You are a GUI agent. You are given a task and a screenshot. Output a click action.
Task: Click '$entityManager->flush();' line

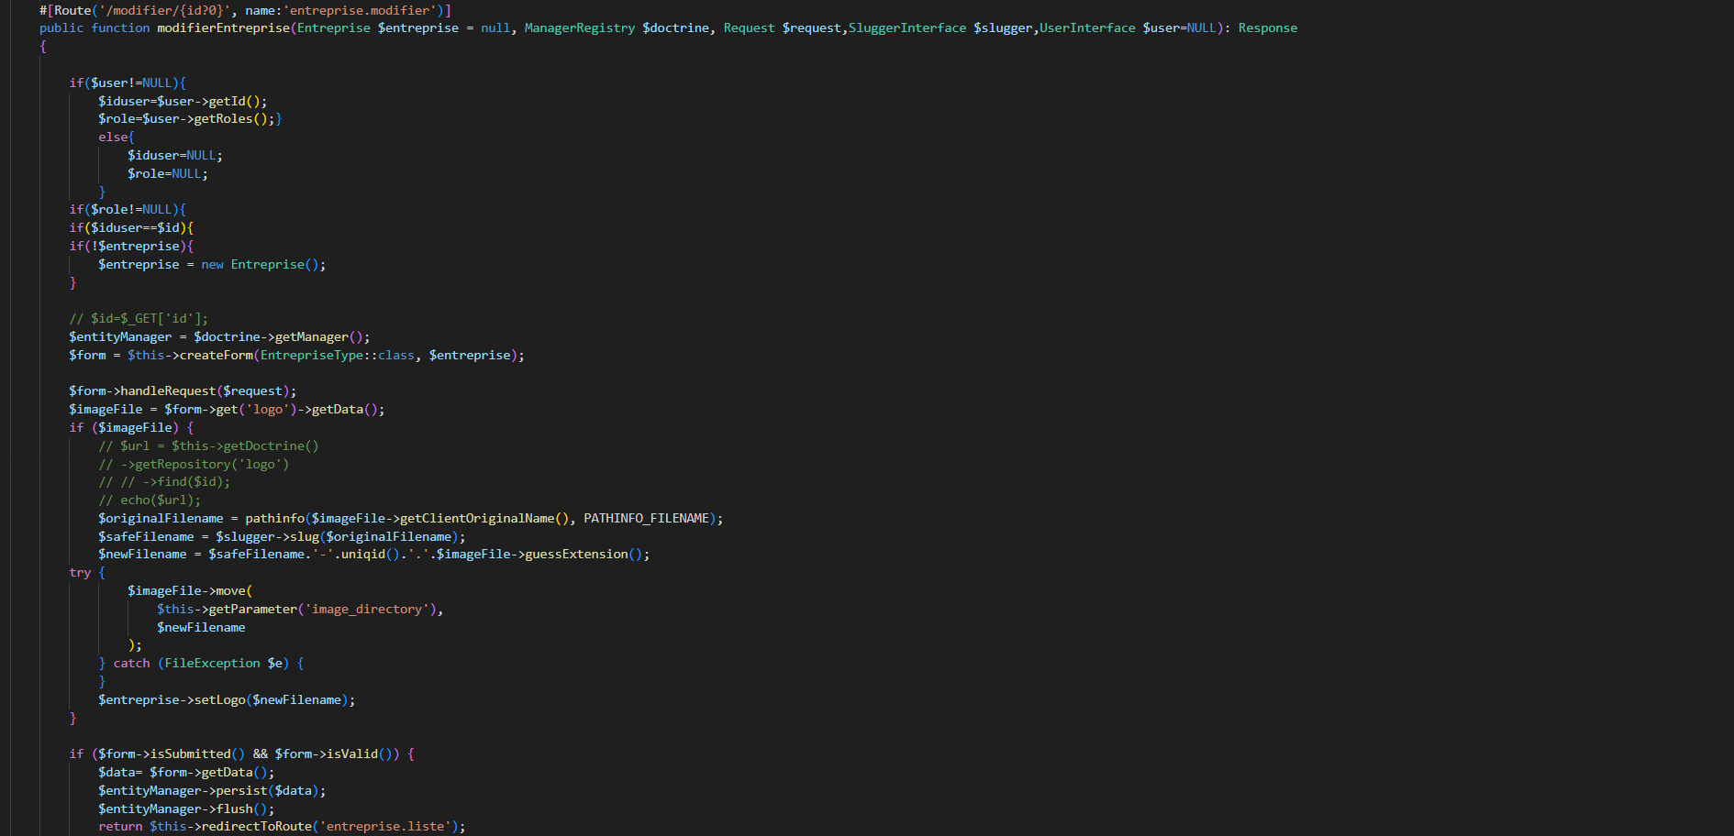pyautogui.click(x=186, y=809)
